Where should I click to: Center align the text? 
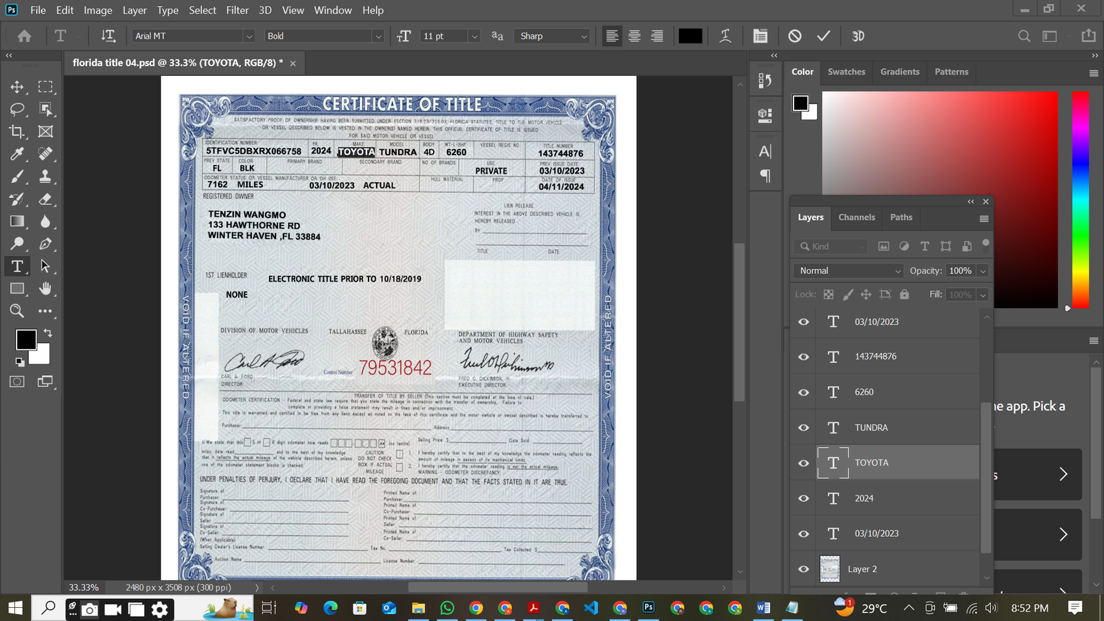pyautogui.click(x=634, y=36)
